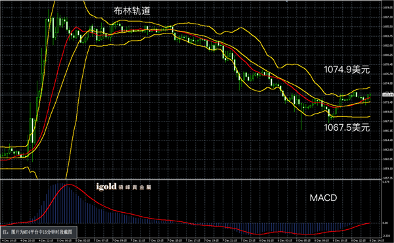Click the current price tag on the price axis
The image size is (394, 243).
pos(387,95)
